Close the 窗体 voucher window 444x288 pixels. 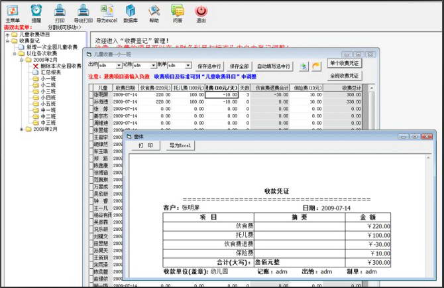tap(427, 137)
